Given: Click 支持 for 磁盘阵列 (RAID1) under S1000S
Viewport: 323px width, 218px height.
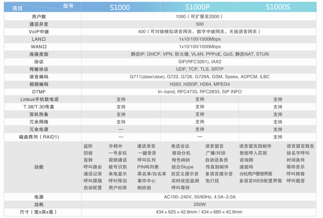Looking at the screenshot, I should [x=277, y=137].
